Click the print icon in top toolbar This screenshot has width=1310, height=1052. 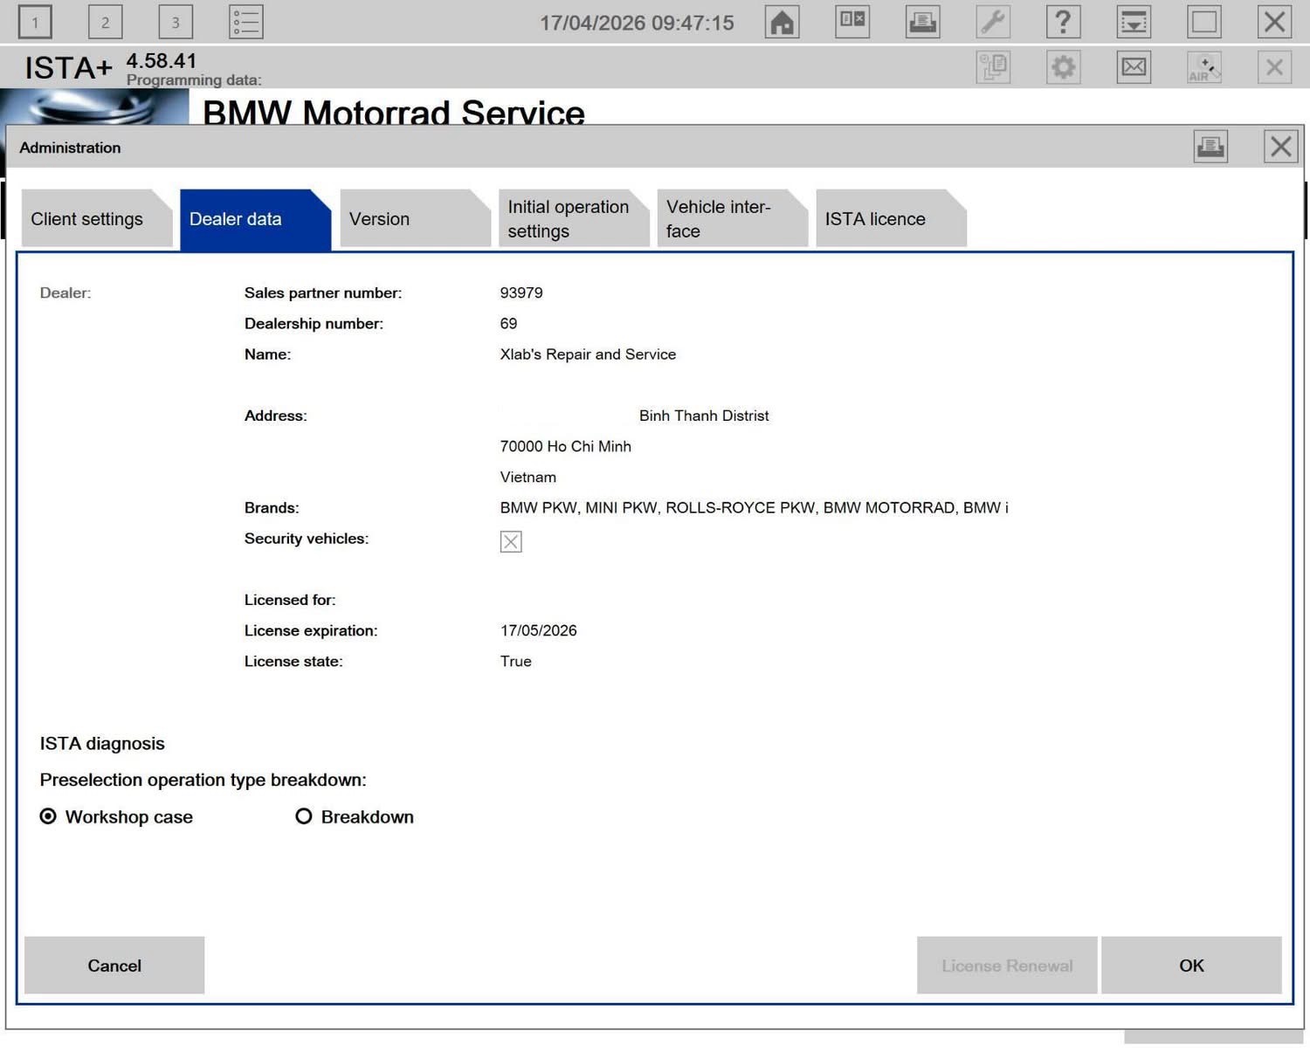point(922,22)
